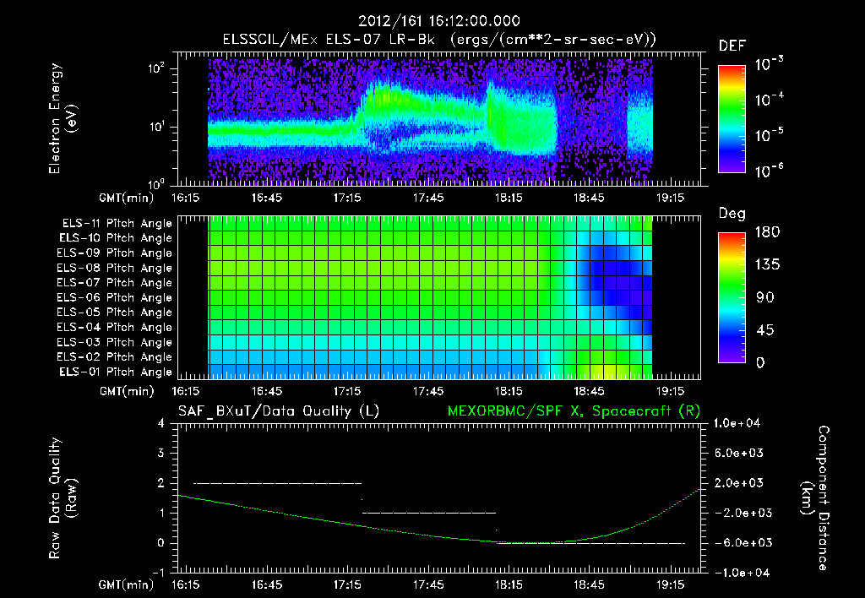Click the 90 tick on Deg color bar

pyautogui.click(x=765, y=297)
